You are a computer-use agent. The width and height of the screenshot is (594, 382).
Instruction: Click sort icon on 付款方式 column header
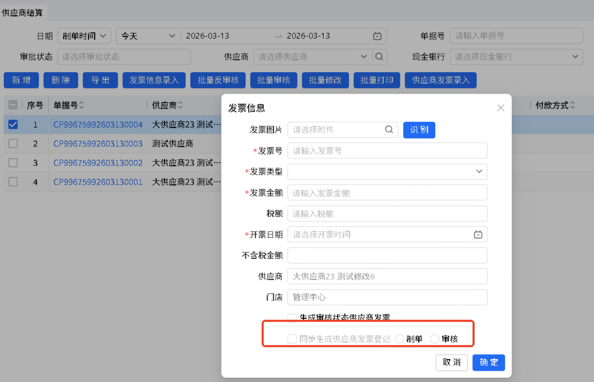(572, 105)
